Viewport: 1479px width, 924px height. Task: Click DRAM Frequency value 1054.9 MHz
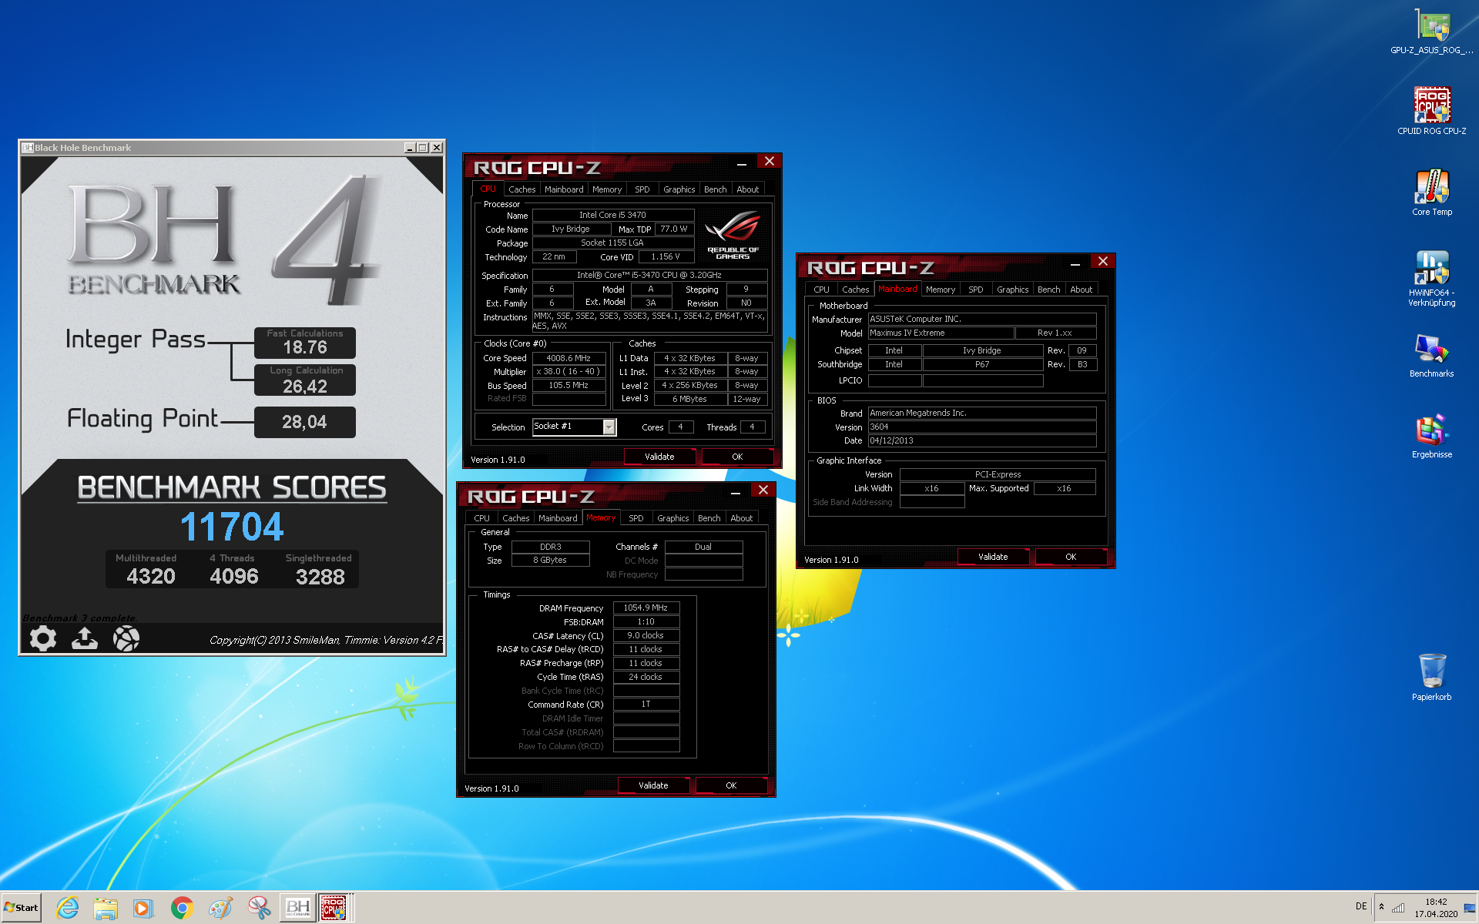pyautogui.click(x=646, y=608)
